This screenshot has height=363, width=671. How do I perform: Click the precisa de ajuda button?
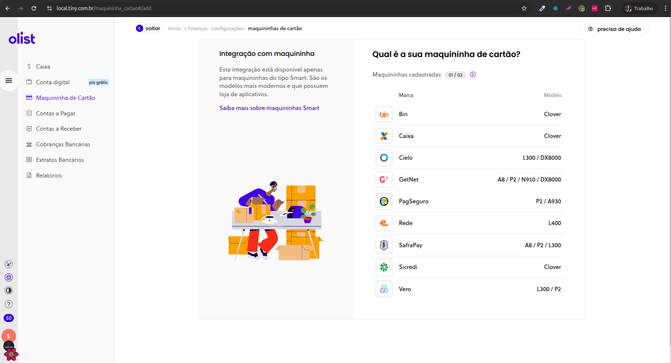(x=614, y=29)
